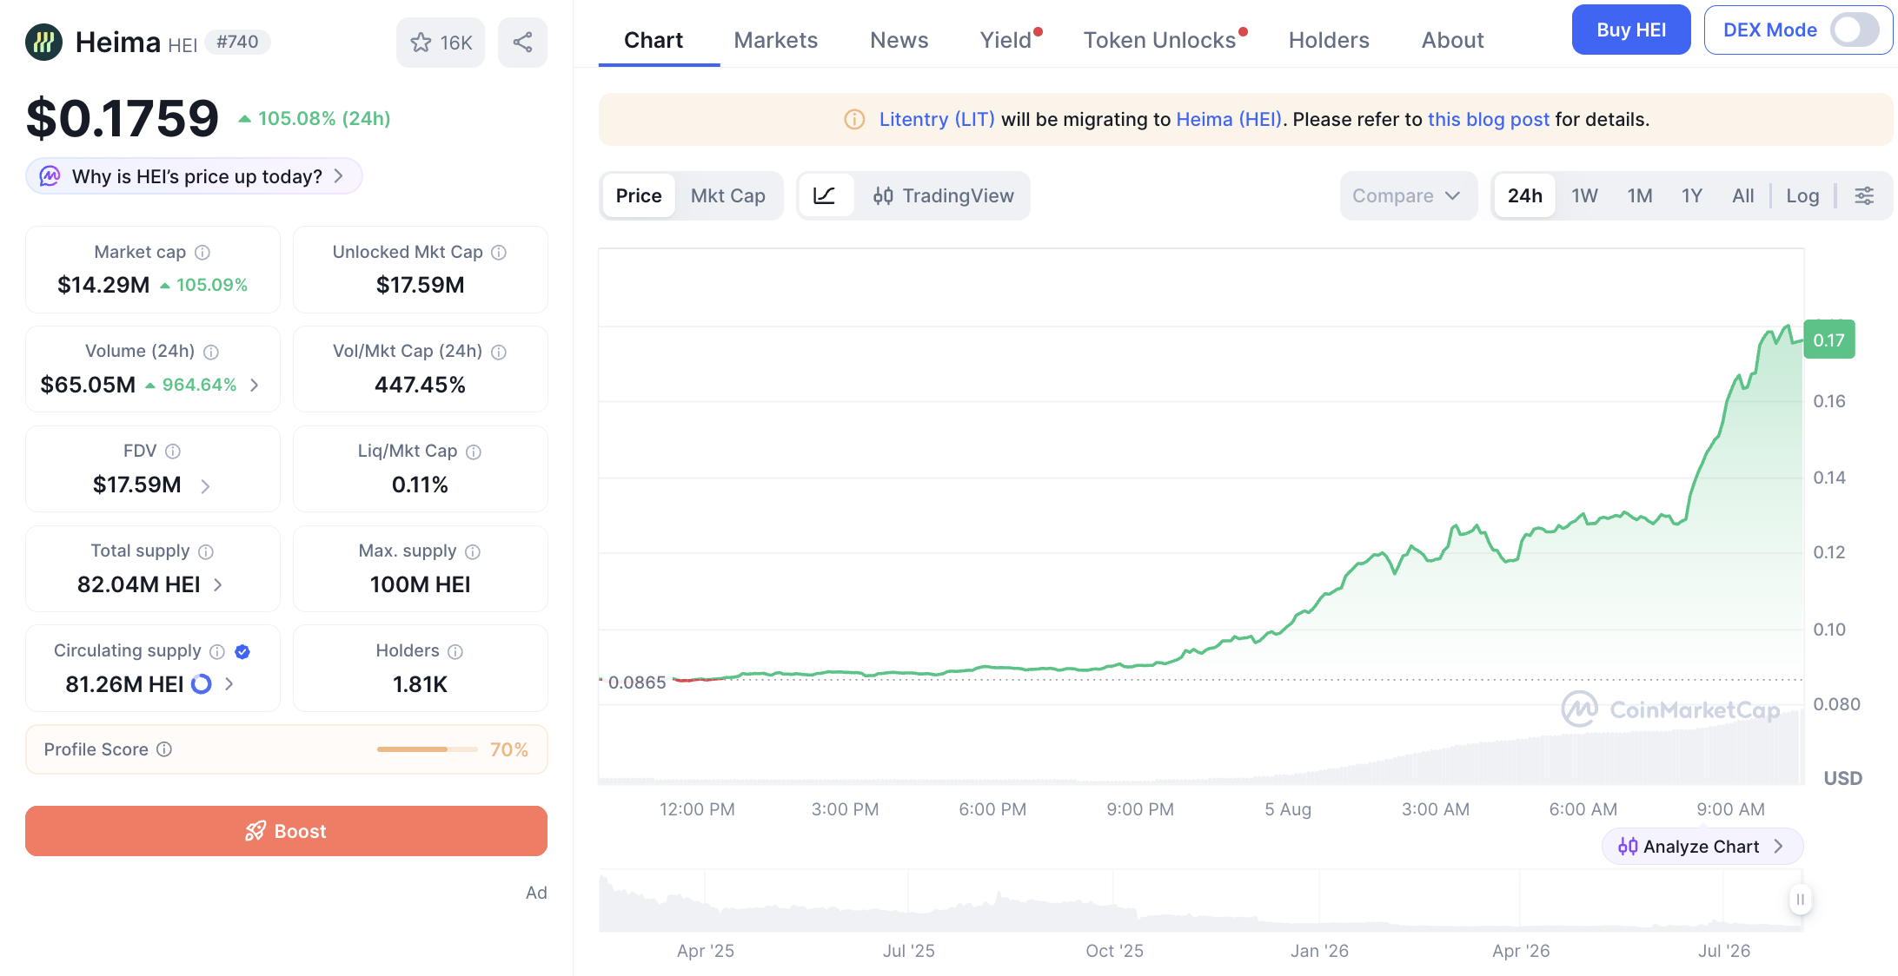
Task: Expand Total supply details chevron
Action: pos(217,585)
